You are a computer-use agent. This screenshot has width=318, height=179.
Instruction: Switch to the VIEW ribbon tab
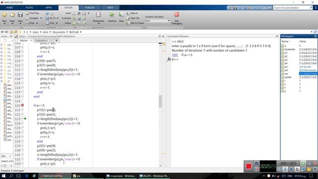110,8
